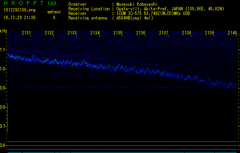The height and width of the screenshot is (153, 240).
Task: Click the date and time 10.12.29 21:30
Action: coord(19,18)
